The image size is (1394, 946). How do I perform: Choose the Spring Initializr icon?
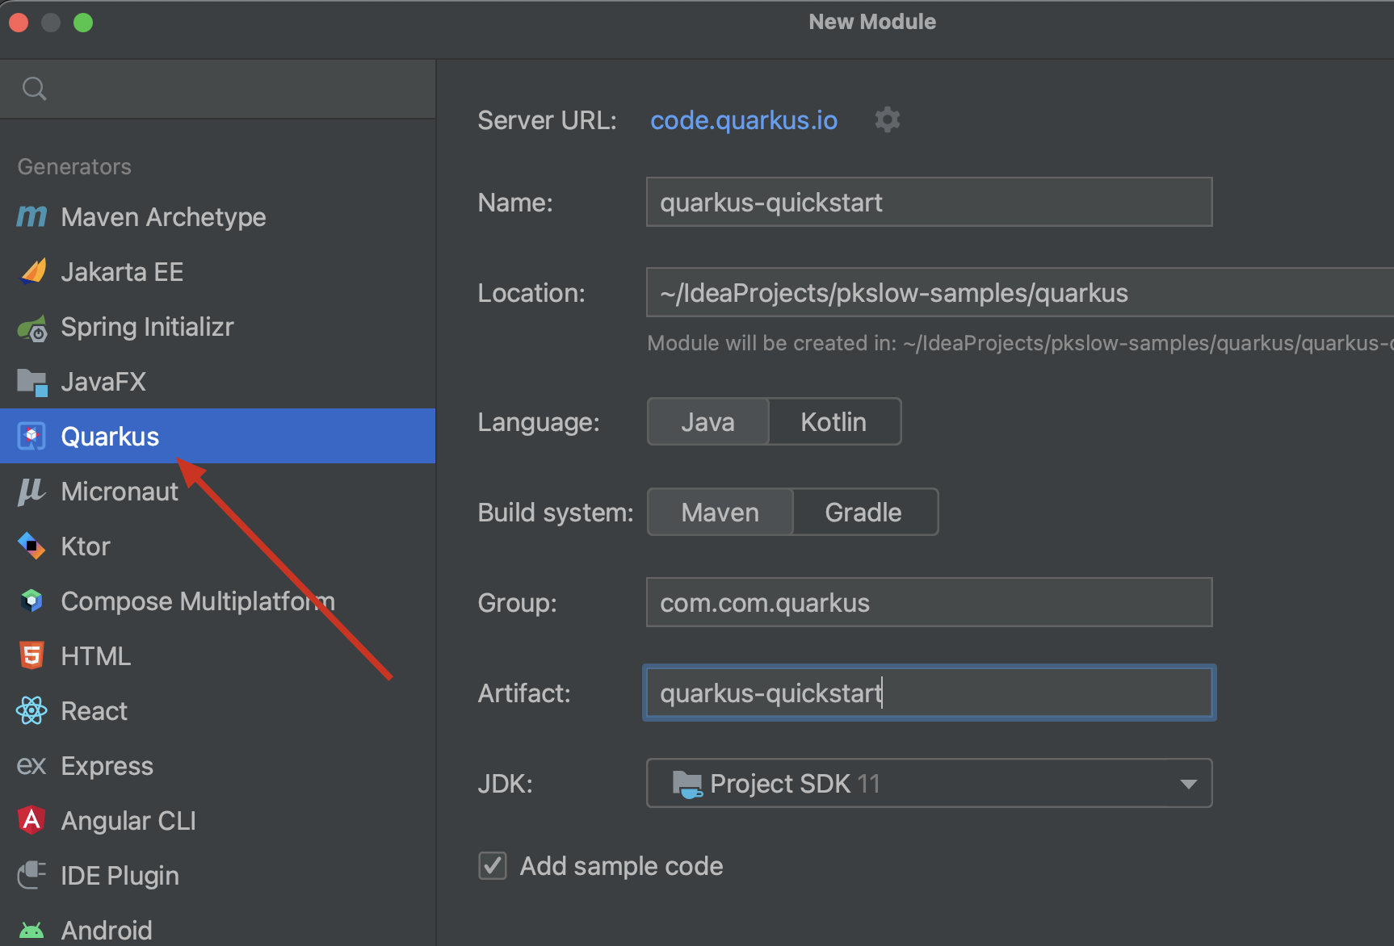(x=32, y=328)
